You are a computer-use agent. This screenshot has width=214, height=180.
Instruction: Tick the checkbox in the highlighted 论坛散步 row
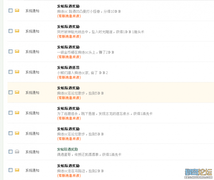point(10,92)
